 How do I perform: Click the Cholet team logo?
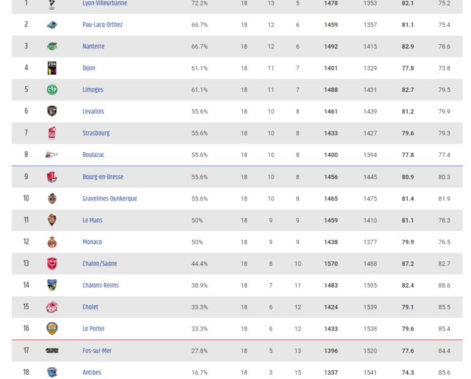[x=52, y=307]
